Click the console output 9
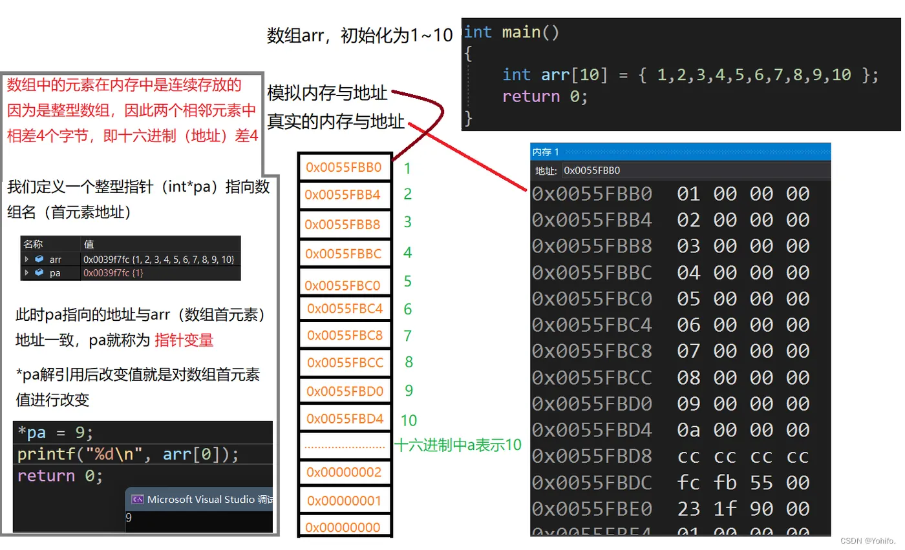905x550 pixels. [129, 518]
